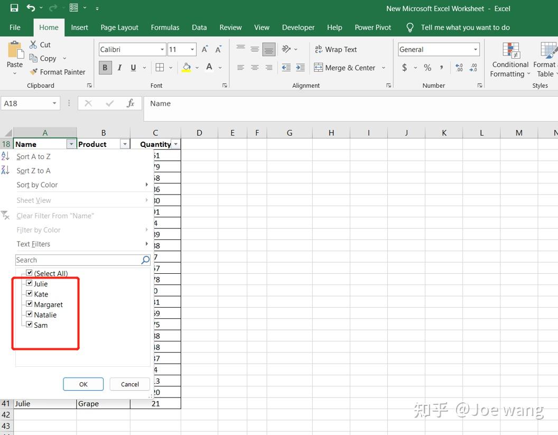This screenshot has height=435, width=558.
Task: Uncheck Kate in filter list
Action: click(x=29, y=294)
